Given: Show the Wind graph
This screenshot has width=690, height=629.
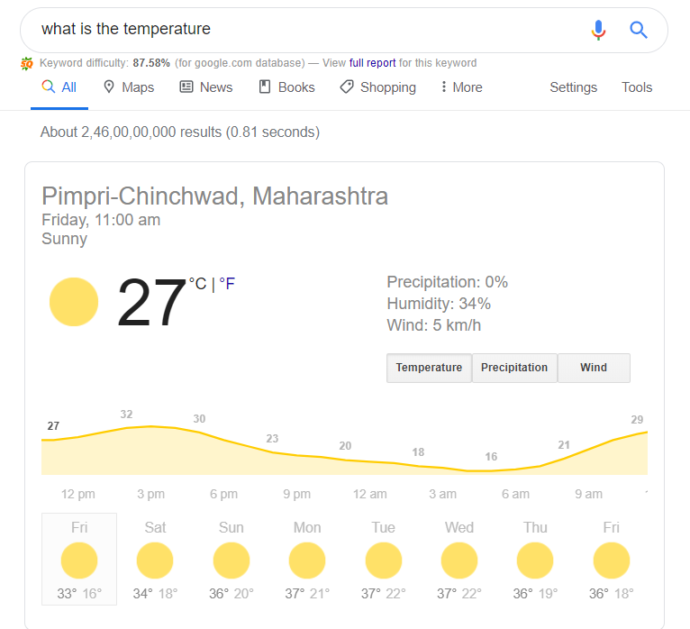Looking at the screenshot, I should pyautogui.click(x=594, y=368).
